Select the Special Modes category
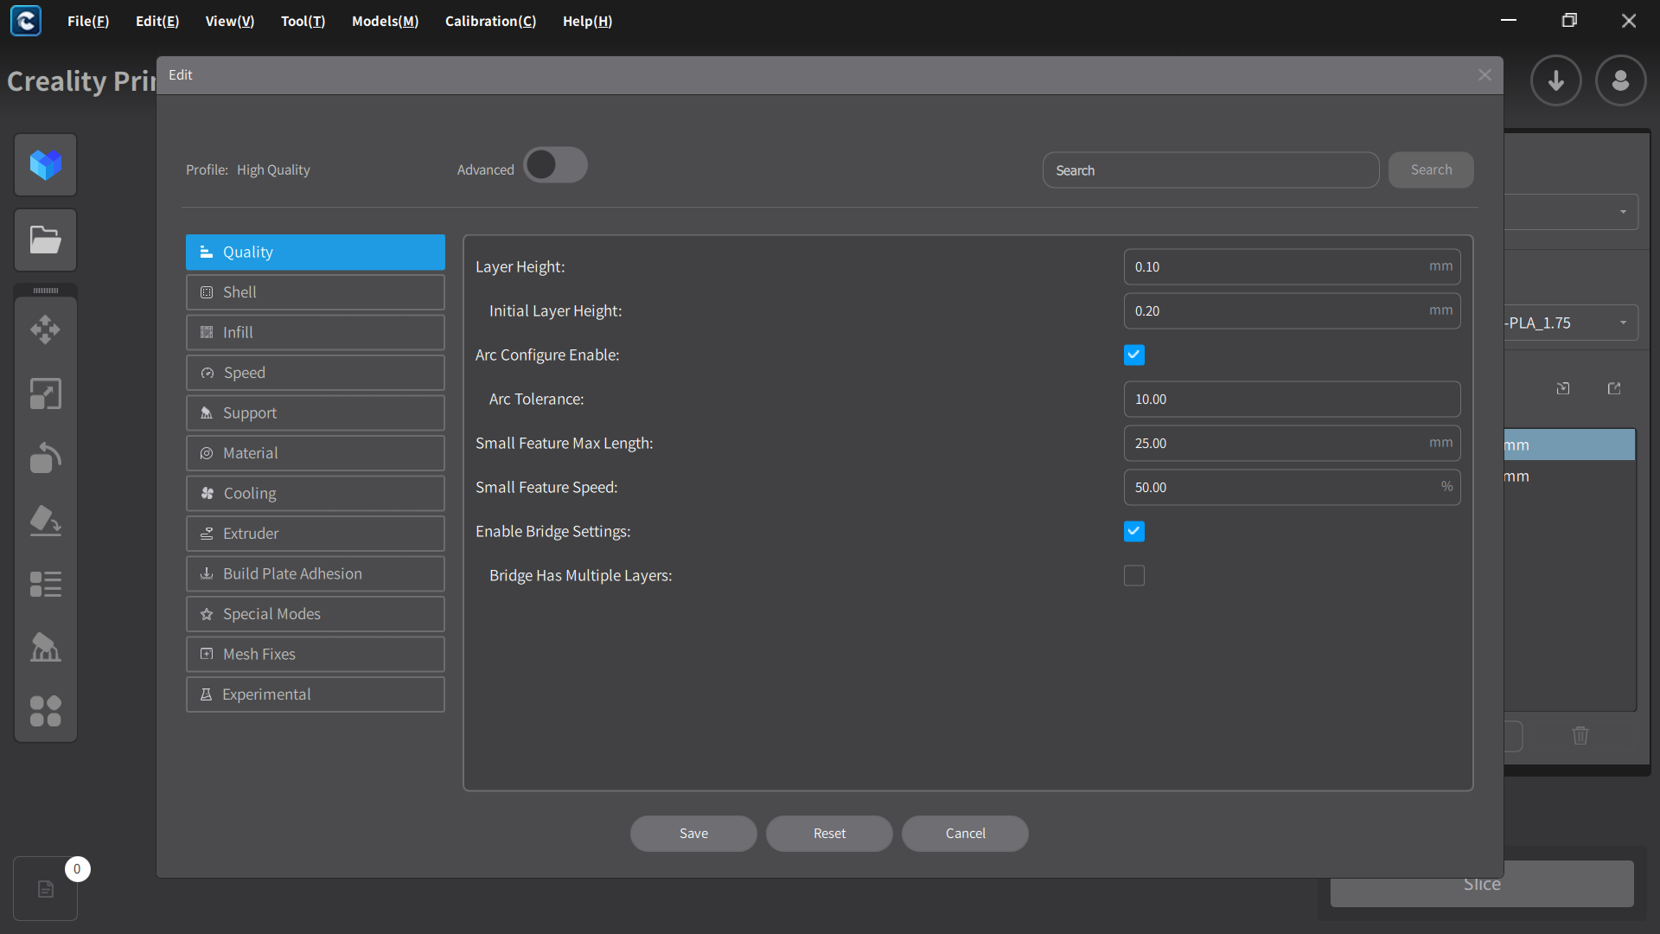Viewport: 1660px width, 934px height. [316, 614]
